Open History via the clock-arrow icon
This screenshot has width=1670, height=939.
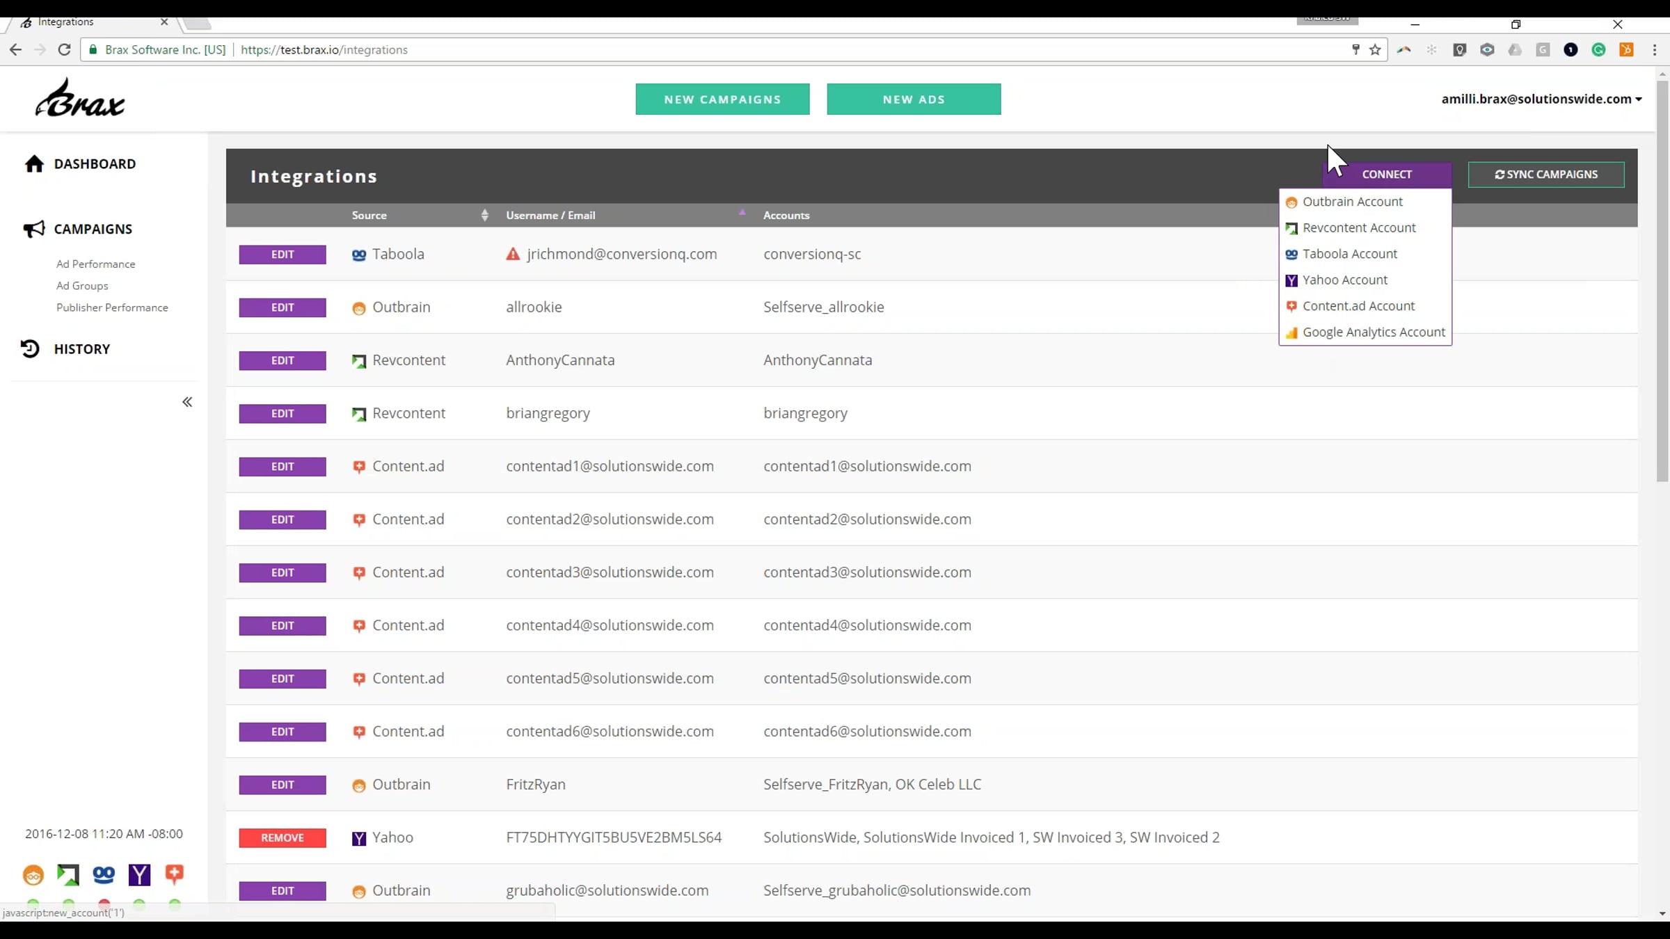click(30, 348)
